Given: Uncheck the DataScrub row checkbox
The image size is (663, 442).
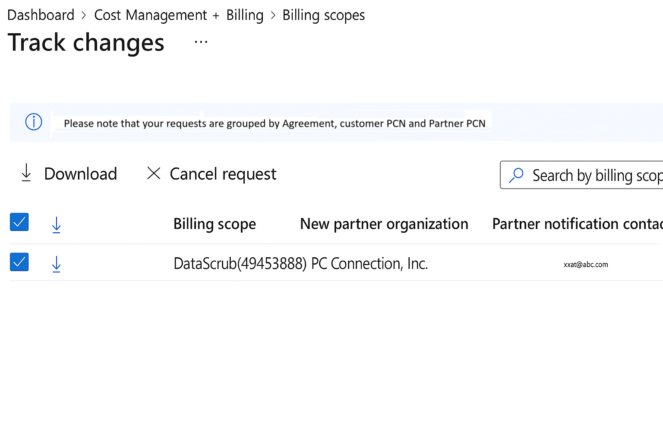Looking at the screenshot, I should [19, 262].
